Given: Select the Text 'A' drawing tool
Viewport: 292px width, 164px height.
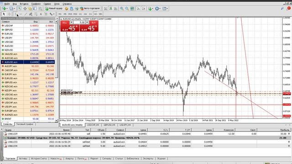Looking at the screenshot, I should pos(41,14).
